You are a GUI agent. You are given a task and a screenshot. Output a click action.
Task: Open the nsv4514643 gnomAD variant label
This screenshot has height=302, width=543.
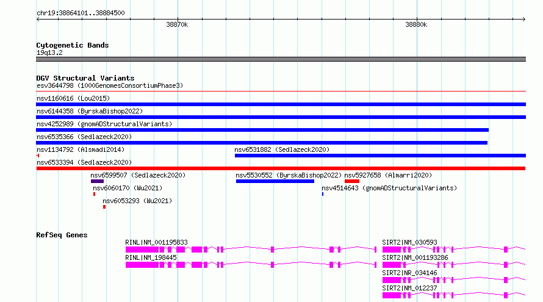coord(389,188)
